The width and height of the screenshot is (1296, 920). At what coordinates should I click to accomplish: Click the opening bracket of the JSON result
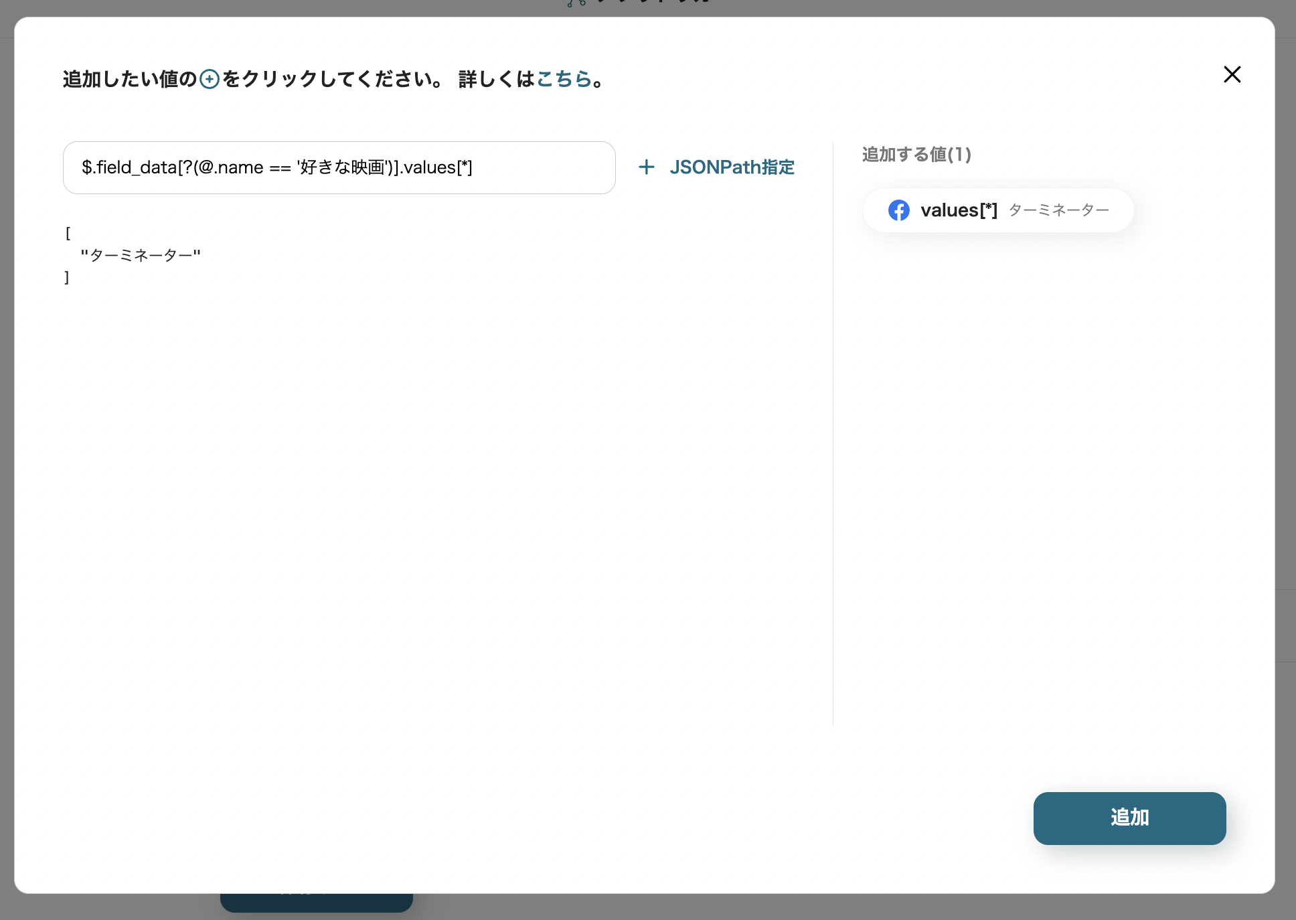(x=68, y=233)
